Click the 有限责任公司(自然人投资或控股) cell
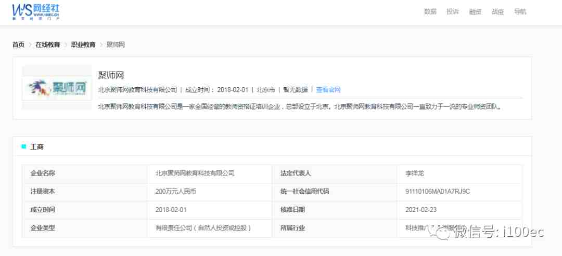 tap(210, 228)
